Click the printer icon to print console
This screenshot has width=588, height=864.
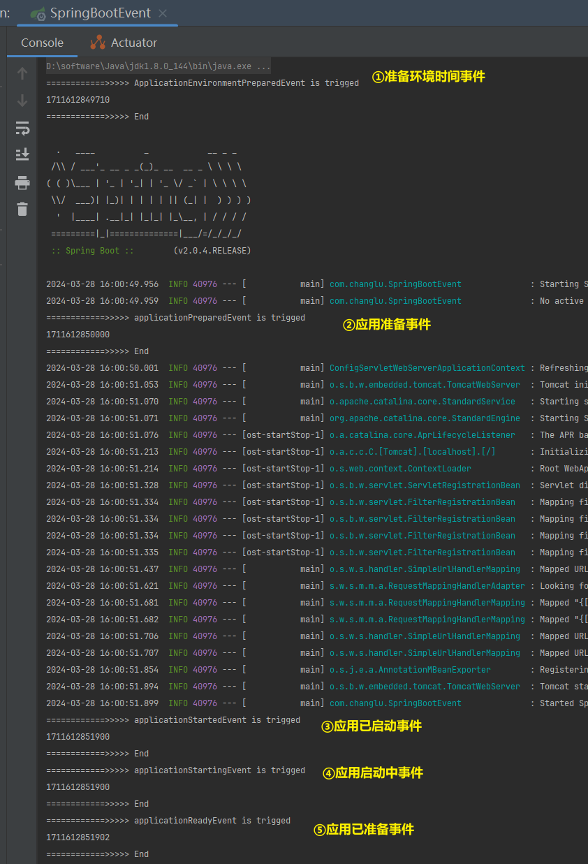click(x=22, y=182)
